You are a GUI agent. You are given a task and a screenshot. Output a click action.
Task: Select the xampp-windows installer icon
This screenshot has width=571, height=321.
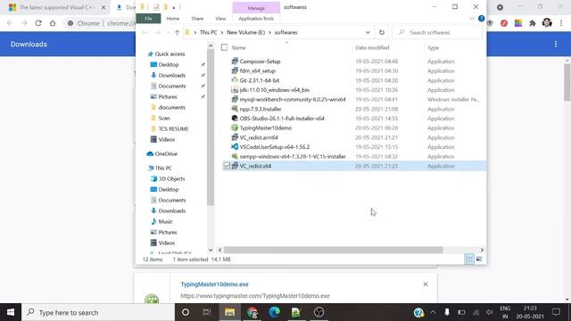(235, 156)
